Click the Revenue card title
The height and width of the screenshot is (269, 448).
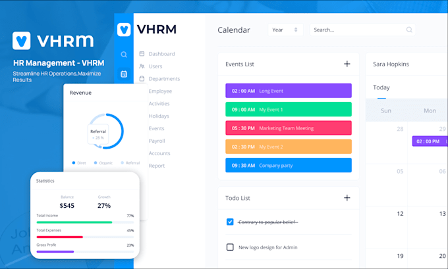(80, 93)
